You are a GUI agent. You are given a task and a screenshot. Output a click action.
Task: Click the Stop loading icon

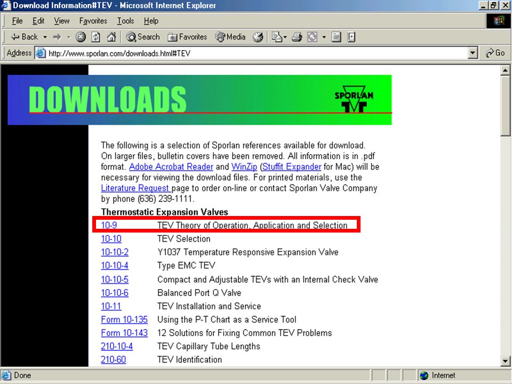pos(81,37)
